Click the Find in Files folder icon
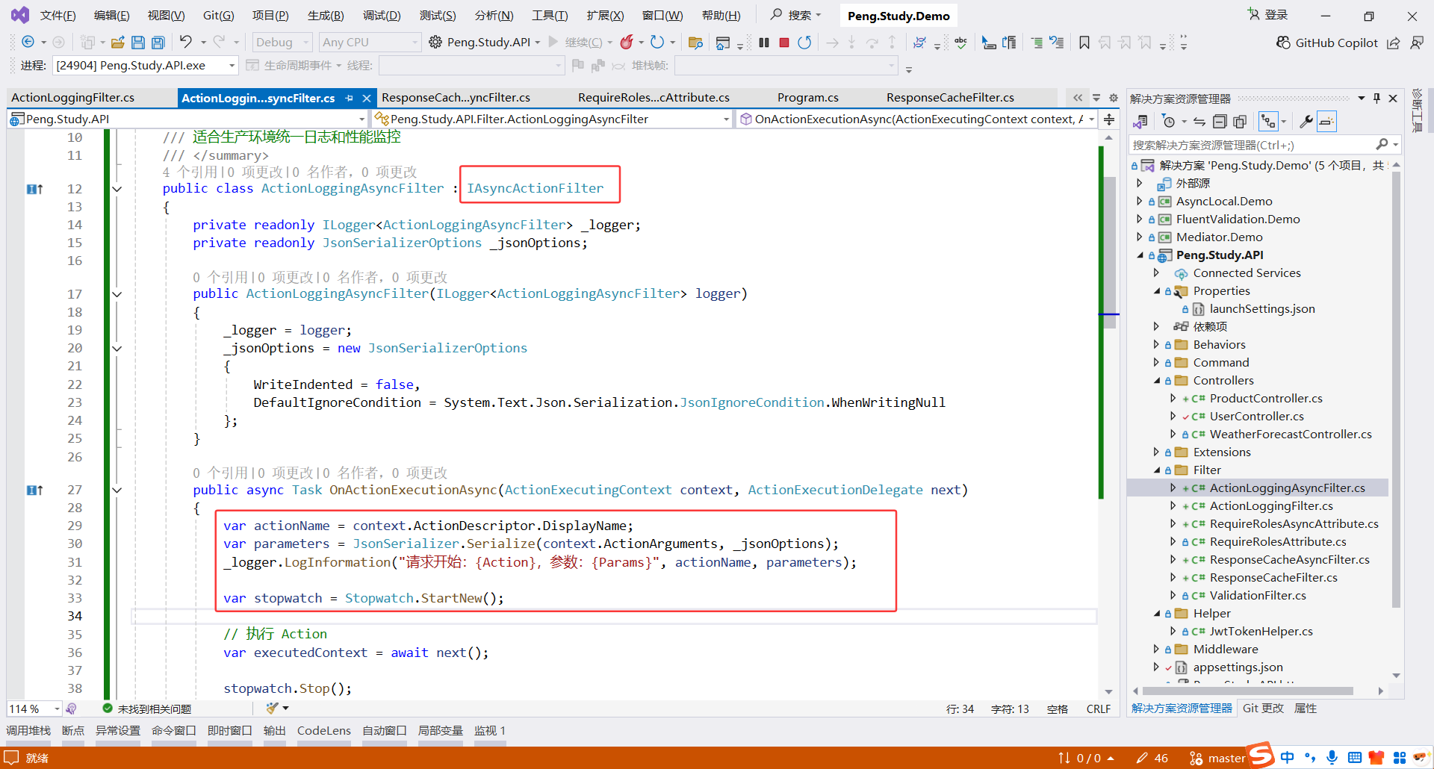Screen dimensions: 1434x769 click(695, 43)
